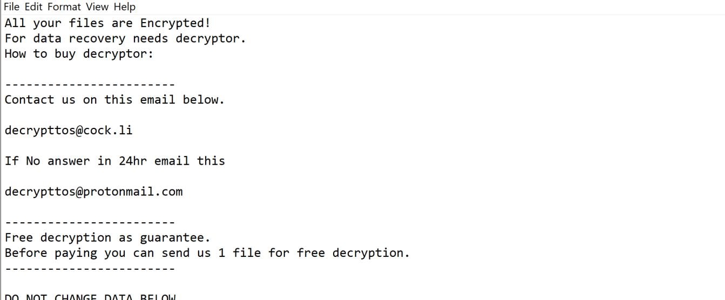Click the decrypttos@protonmail.com email address
The height and width of the screenshot is (300, 725).
[93, 192]
